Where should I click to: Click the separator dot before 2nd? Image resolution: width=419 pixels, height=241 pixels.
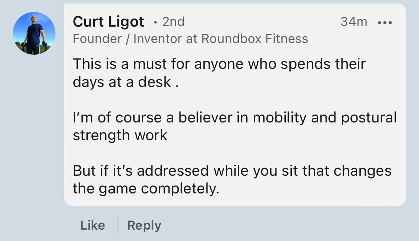pyautogui.click(x=155, y=22)
